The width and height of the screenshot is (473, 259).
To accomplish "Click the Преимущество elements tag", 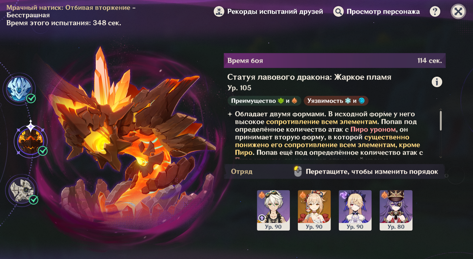I will [264, 101].
